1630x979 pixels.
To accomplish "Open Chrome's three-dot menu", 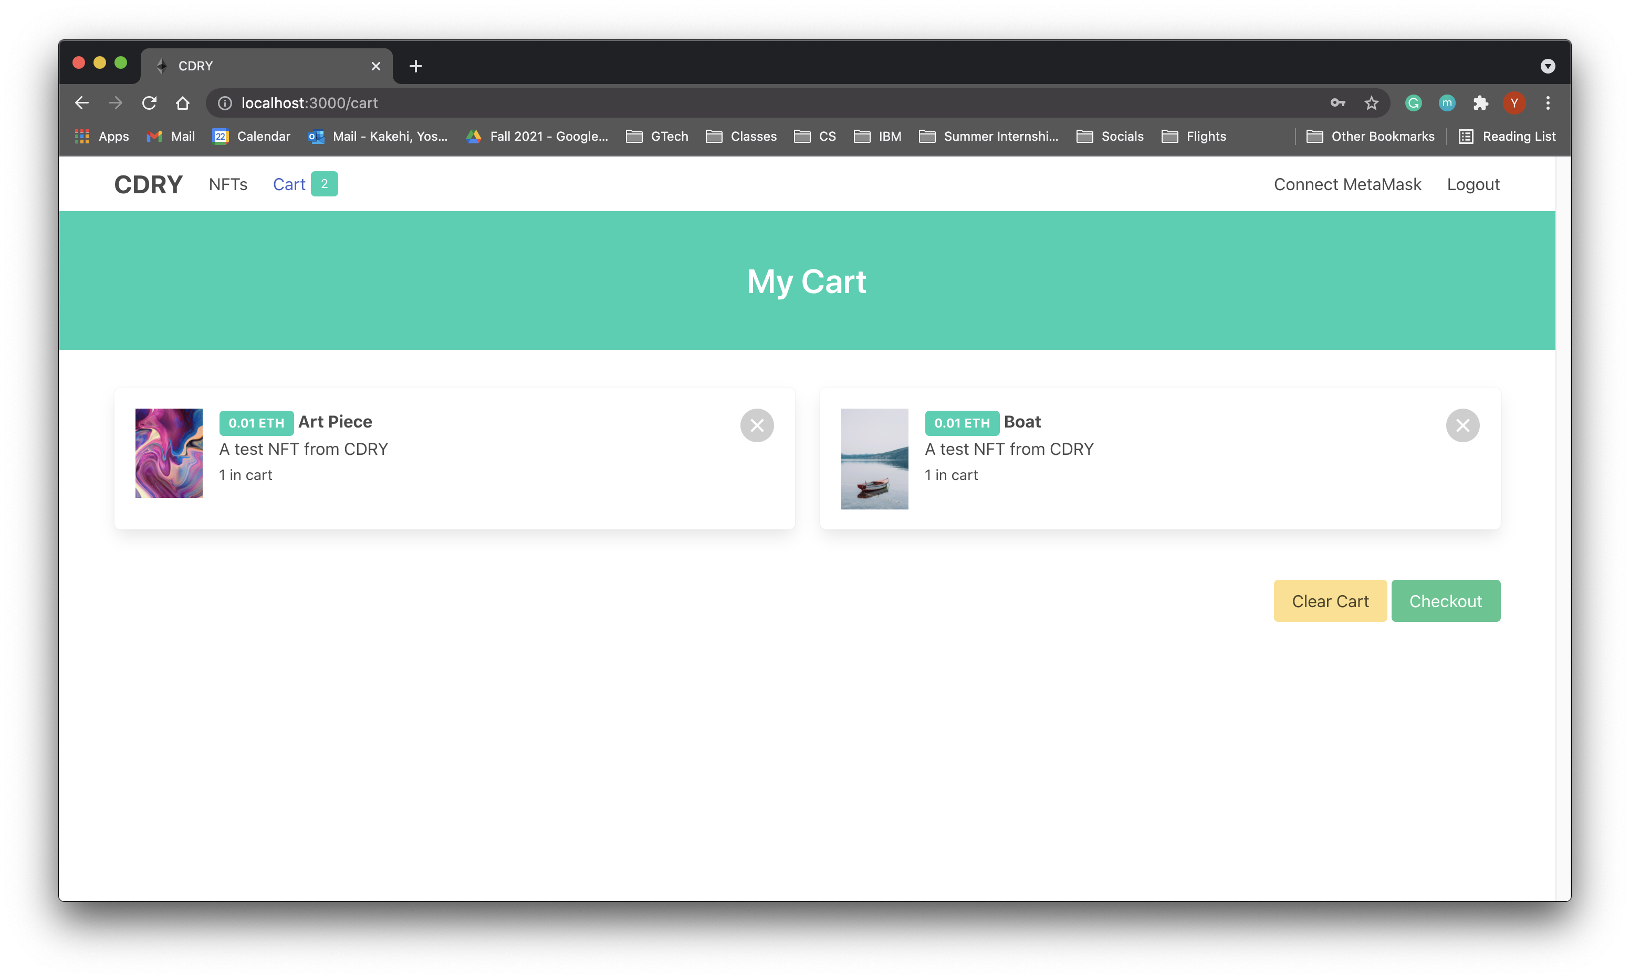I will point(1548,103).
